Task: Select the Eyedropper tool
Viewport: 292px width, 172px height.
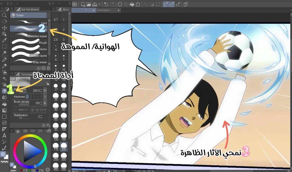Action: (4, 40)
